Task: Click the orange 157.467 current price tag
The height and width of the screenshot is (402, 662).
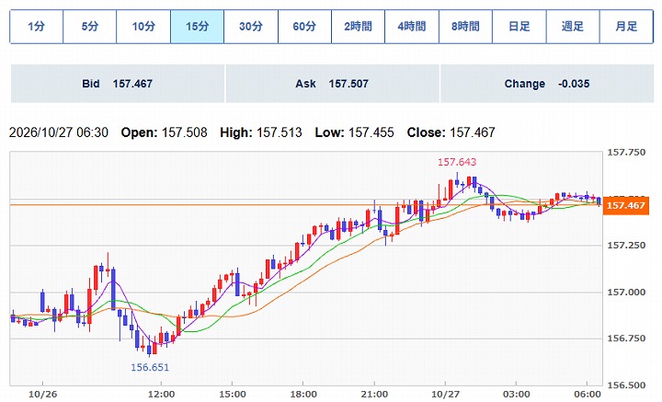Action: point(626,206)
